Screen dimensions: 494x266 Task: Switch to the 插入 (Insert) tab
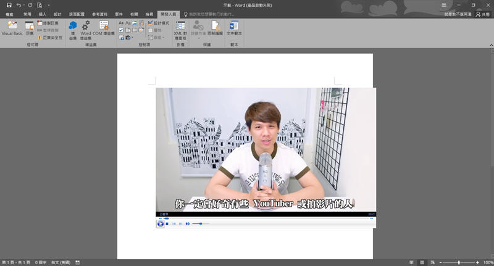[x=42, y=14]
